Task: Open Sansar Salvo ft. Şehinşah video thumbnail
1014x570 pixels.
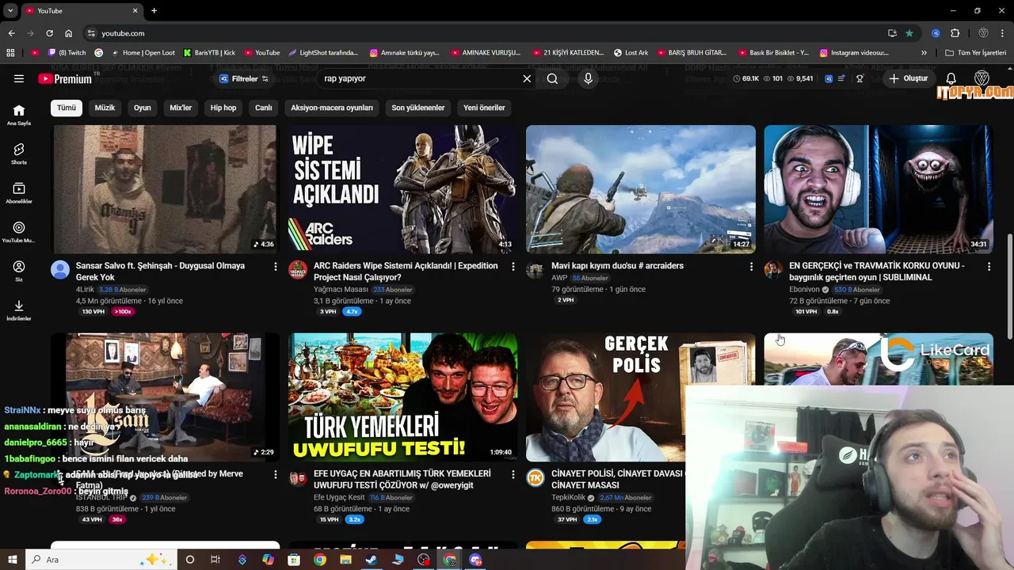Action: tap(166, 188)
